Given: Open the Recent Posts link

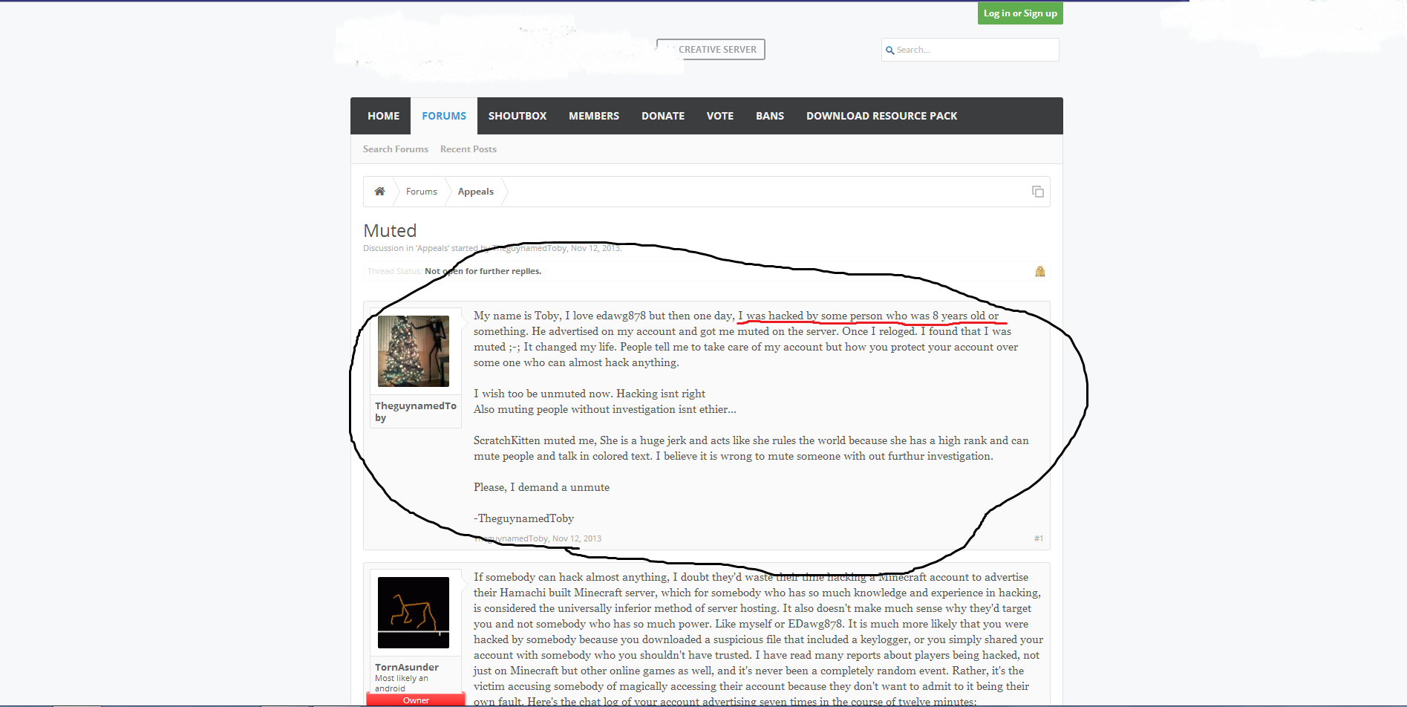Looking at the screenshot, I should click(x=468, y=149).
